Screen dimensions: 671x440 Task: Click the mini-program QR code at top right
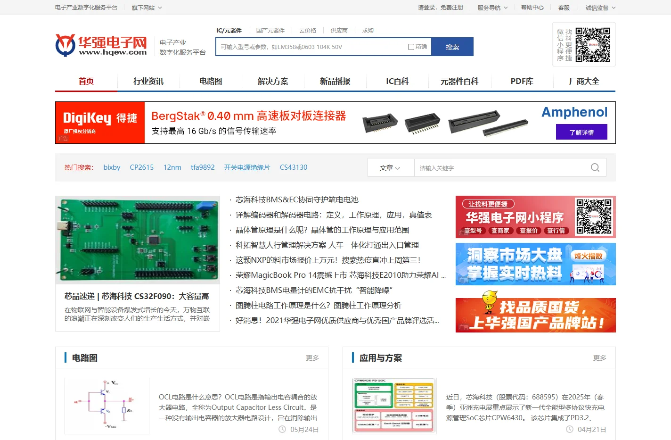593,45
